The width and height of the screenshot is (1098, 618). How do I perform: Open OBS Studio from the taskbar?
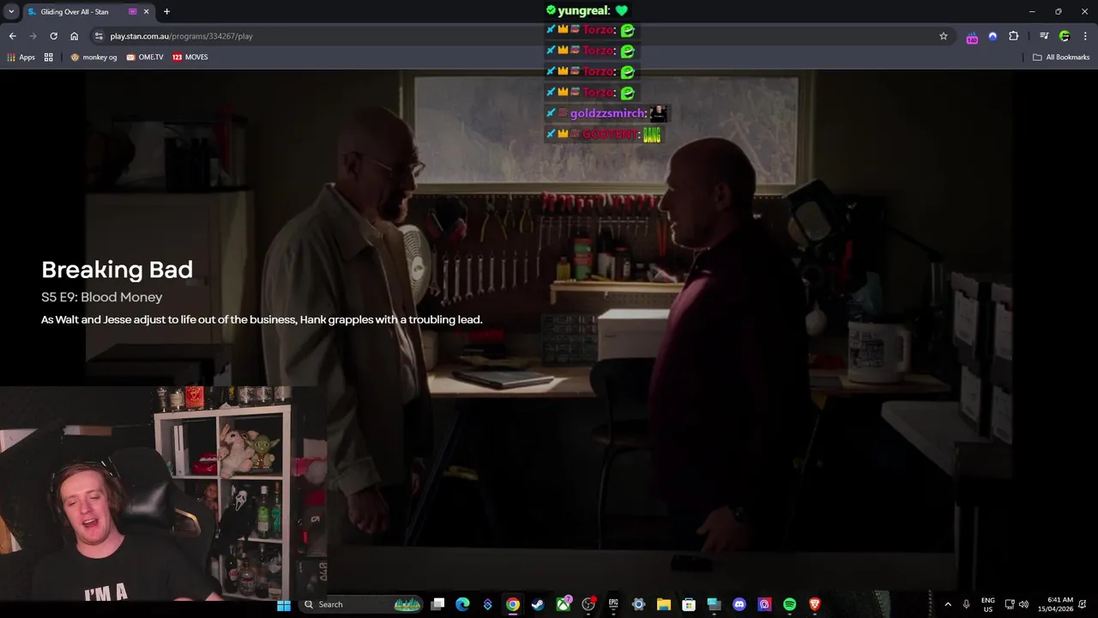[588, 604]
